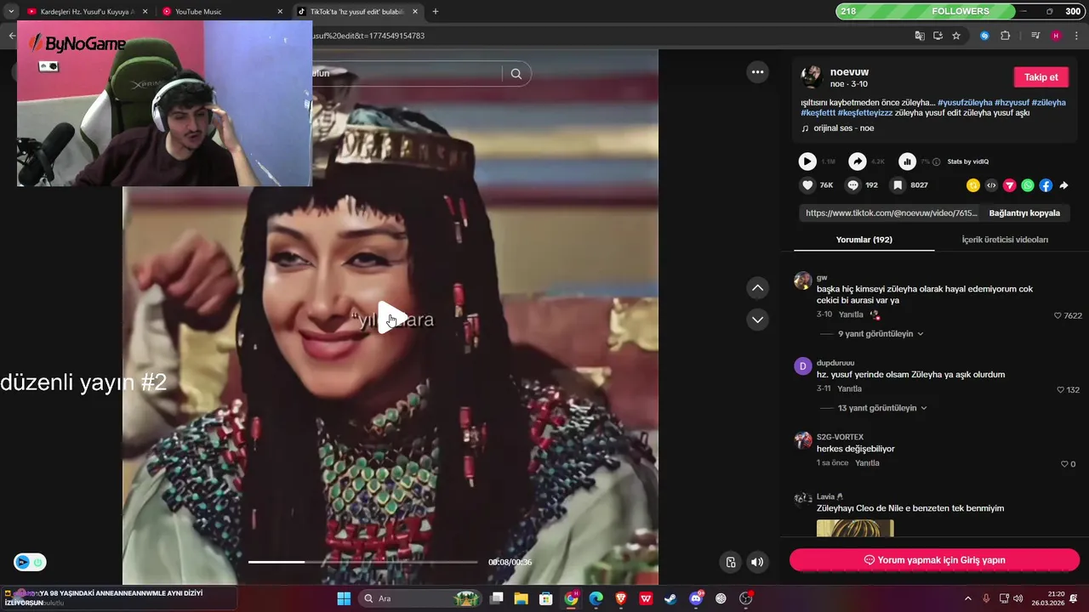Like S2G-VORTEX's comment
The image size is (1089, 612).
click(1064, 464)
